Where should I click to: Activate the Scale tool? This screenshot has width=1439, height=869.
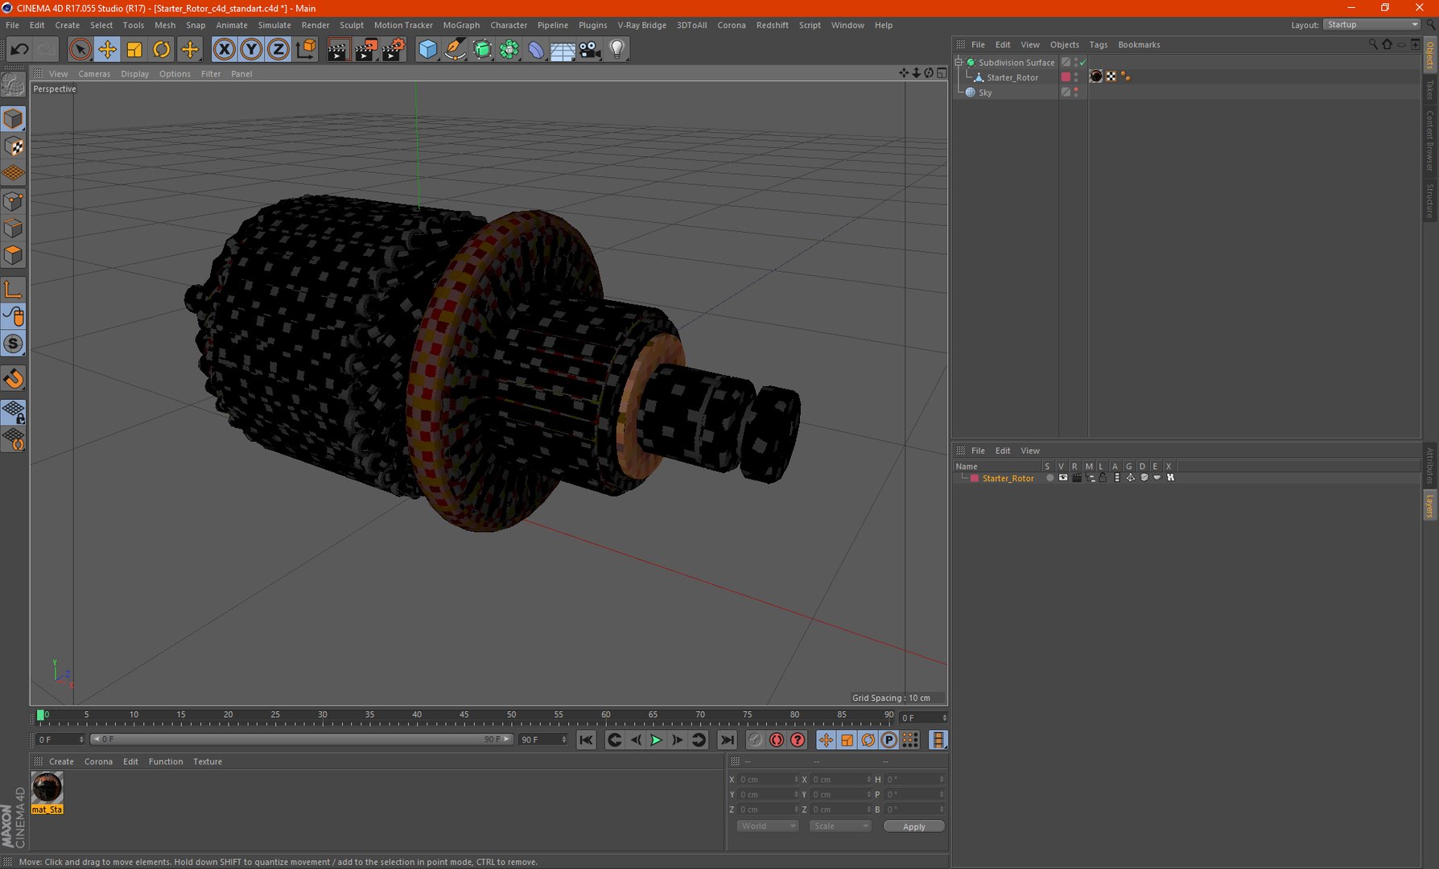coord(134,49)
